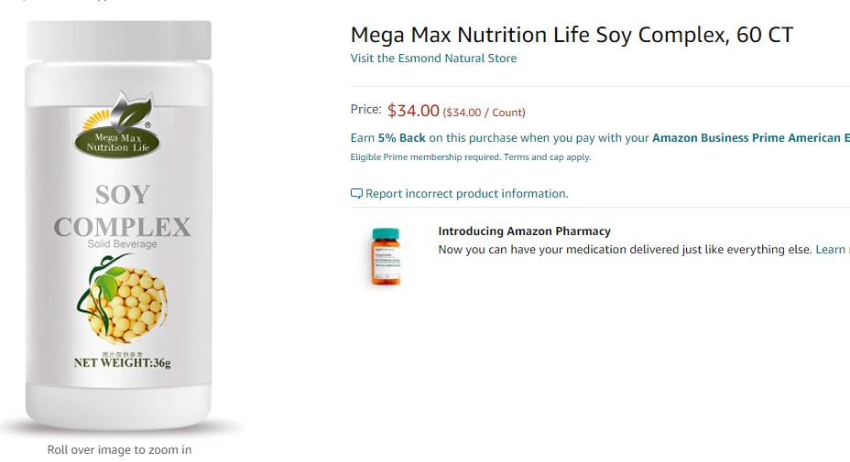
Task: Click the Amazon Pharmacy pill bottle image
Action: (x=386, y=257)
